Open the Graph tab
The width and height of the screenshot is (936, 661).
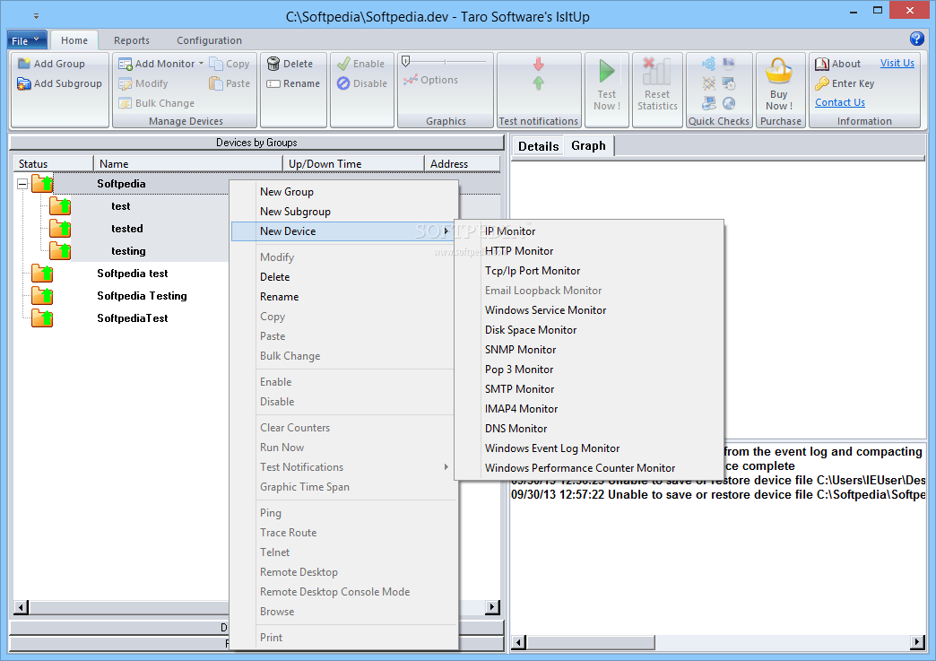588,145
